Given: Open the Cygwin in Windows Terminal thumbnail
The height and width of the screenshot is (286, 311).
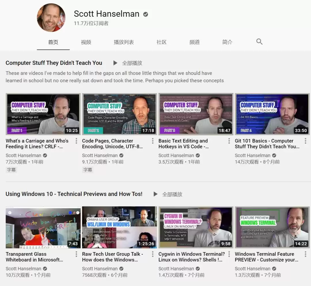Looking at the screenshot, I should pyautogui.click(x=196, y=227).
